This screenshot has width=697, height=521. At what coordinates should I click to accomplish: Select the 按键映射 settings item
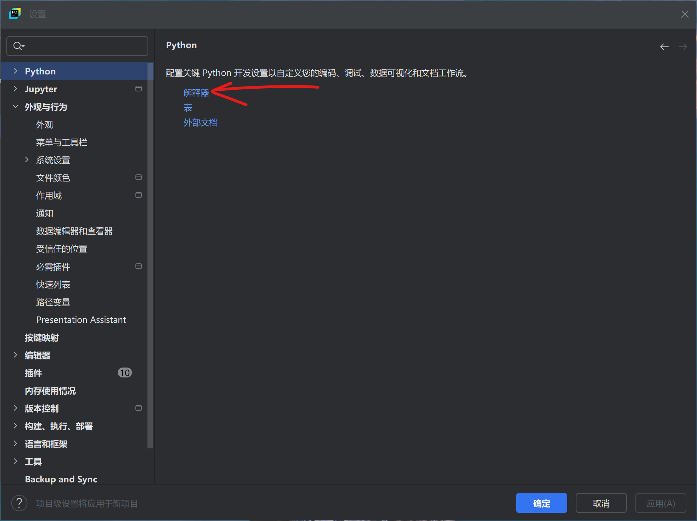(x=42, y=337)
